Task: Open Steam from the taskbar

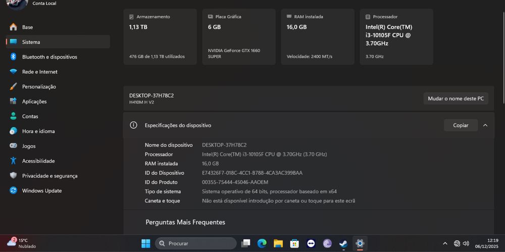Action: 343,243
